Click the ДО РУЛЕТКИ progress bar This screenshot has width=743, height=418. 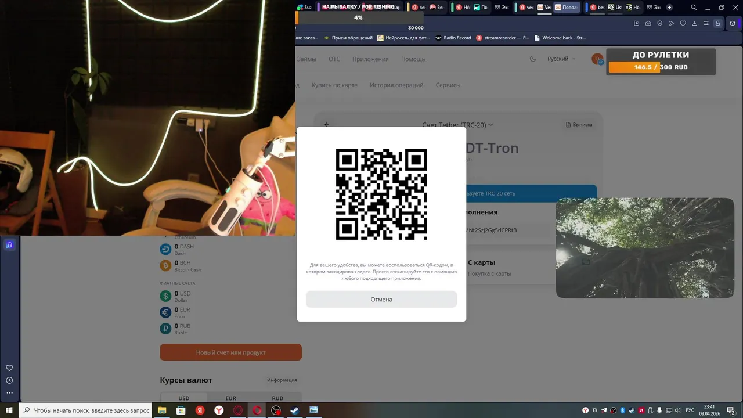[661, 67]
